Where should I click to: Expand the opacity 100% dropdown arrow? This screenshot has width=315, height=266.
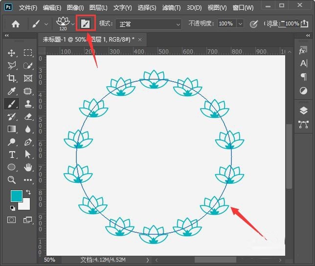coord(240,23)
